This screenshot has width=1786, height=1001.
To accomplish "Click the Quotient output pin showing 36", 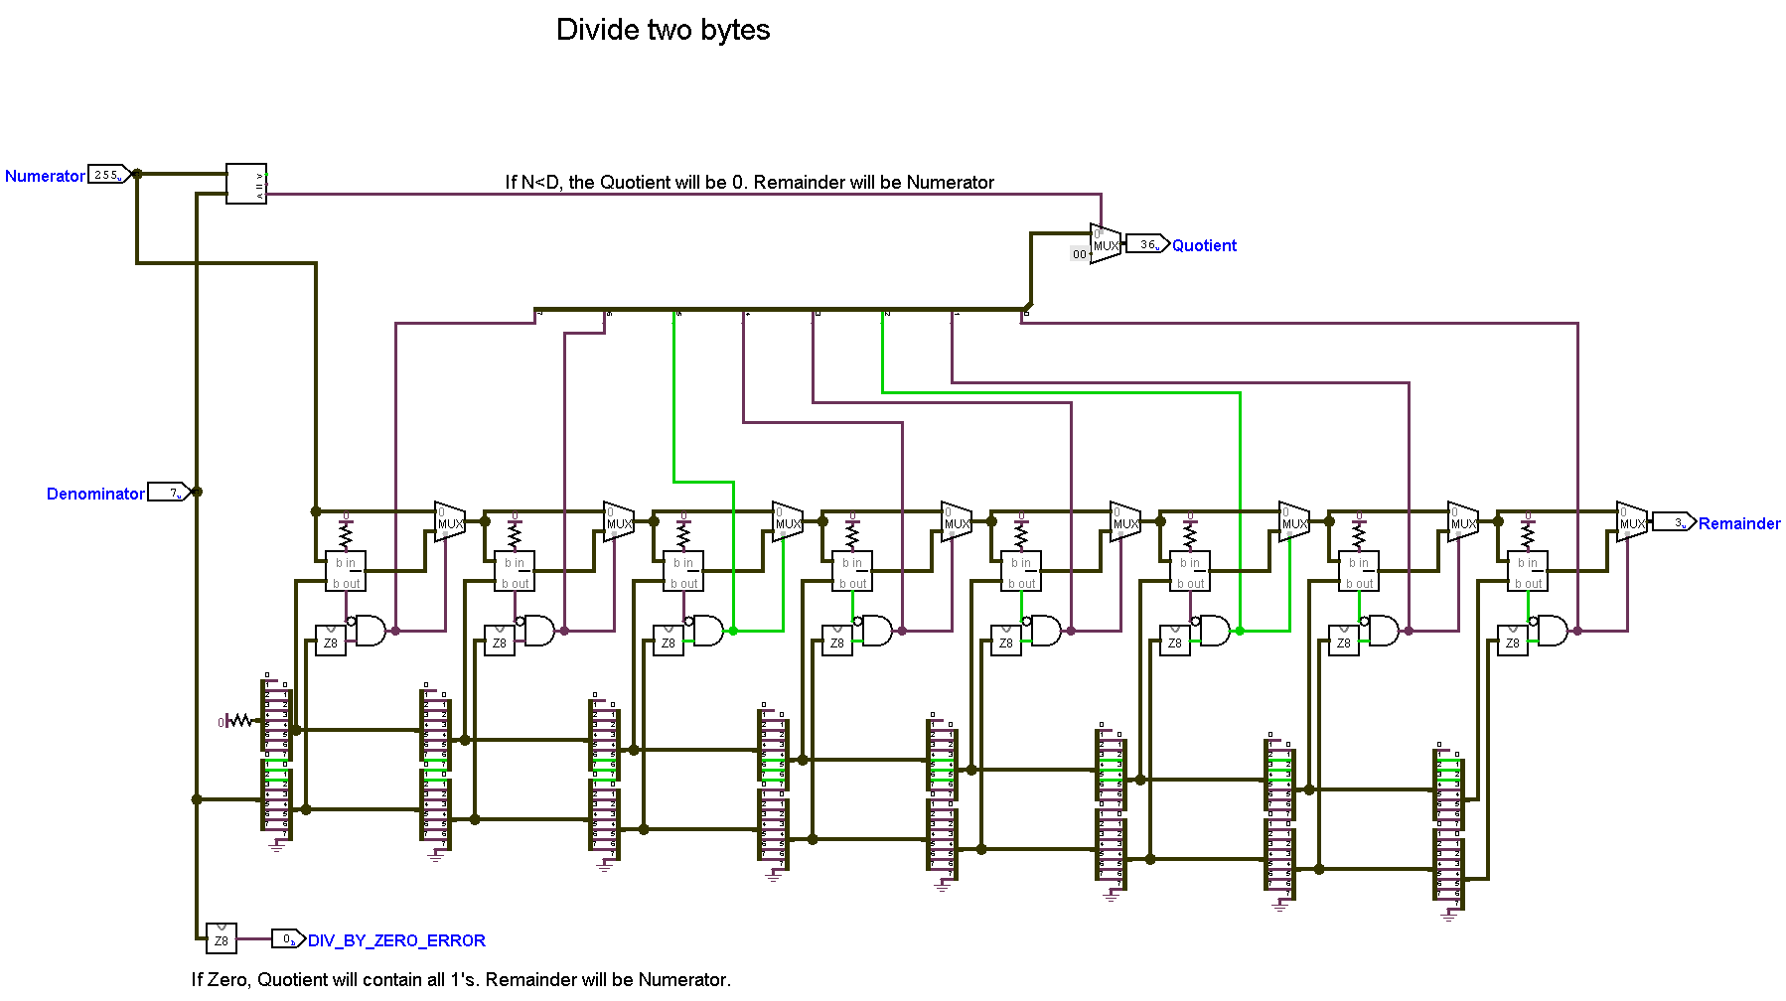I will 1147,242.
